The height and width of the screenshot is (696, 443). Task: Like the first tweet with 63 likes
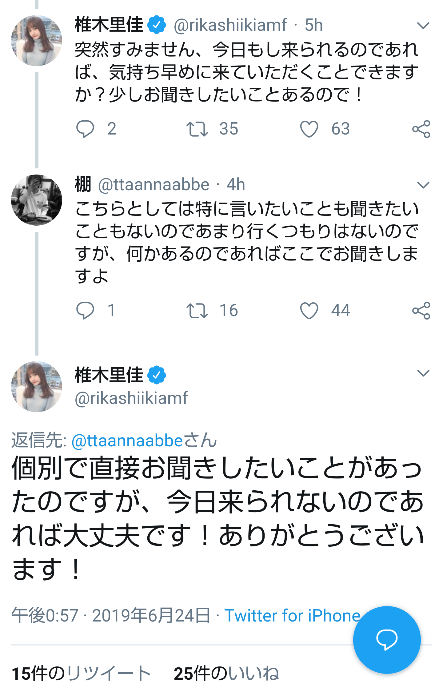(x=309, y=129)
